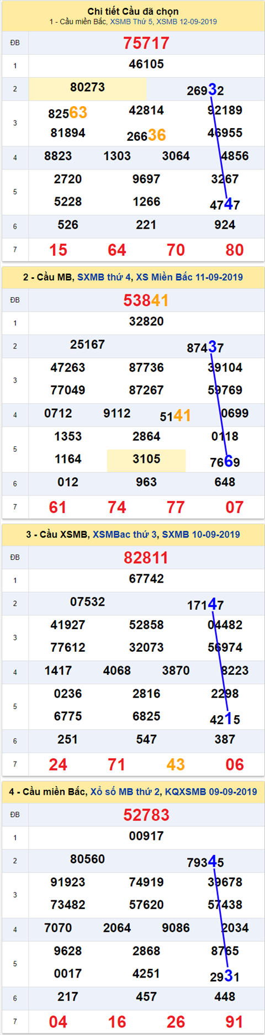Select first prize number 00917
The width and height of the screenshot is (265, 1035).
(146, 836)
